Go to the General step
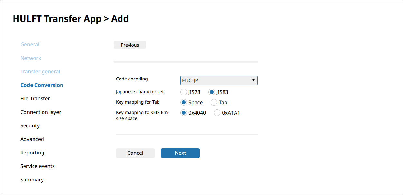This screenshot has width=403, height=195. pyautogui.click(x=30, y=45)
